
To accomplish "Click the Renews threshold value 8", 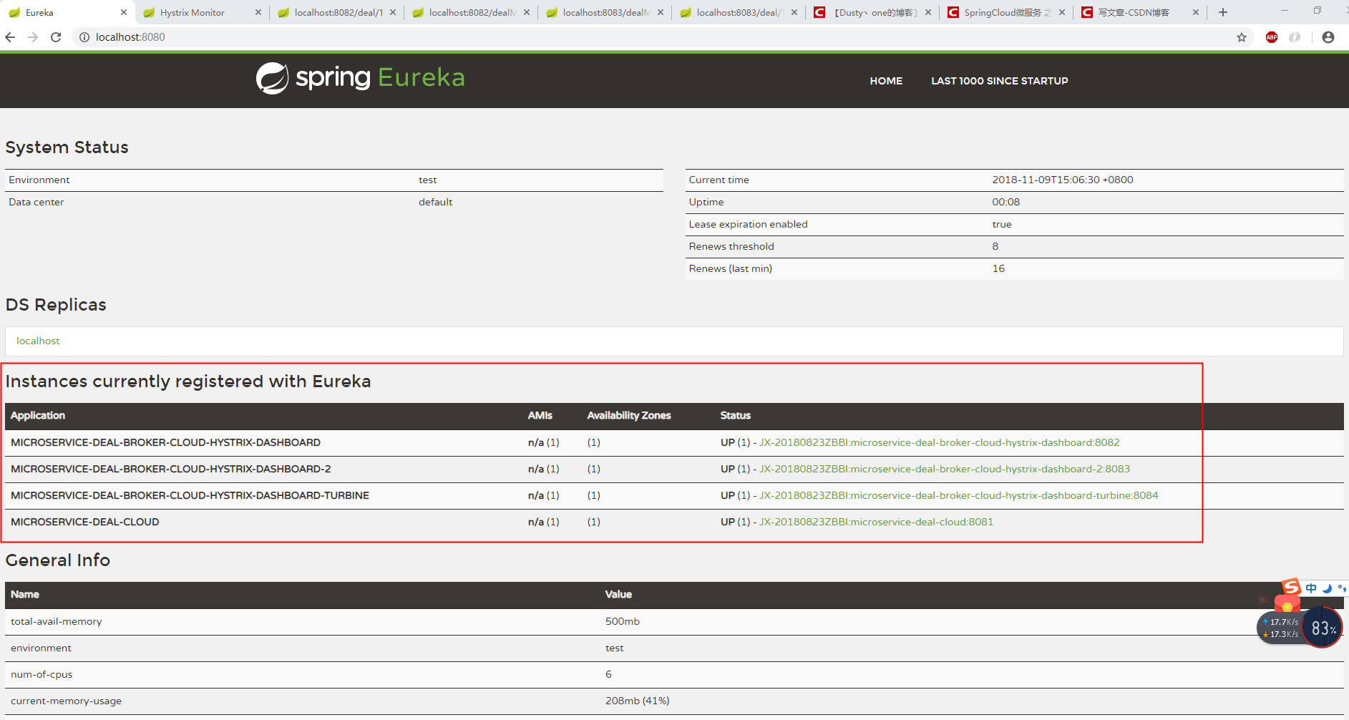I will tap(995, 246).
